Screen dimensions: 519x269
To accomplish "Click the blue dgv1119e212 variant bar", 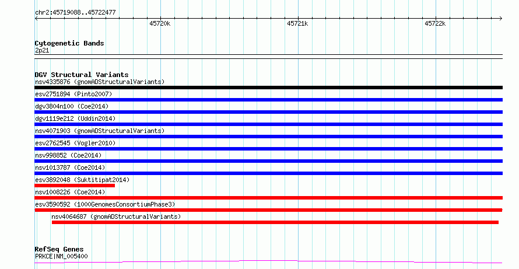I will click(268, 124).
